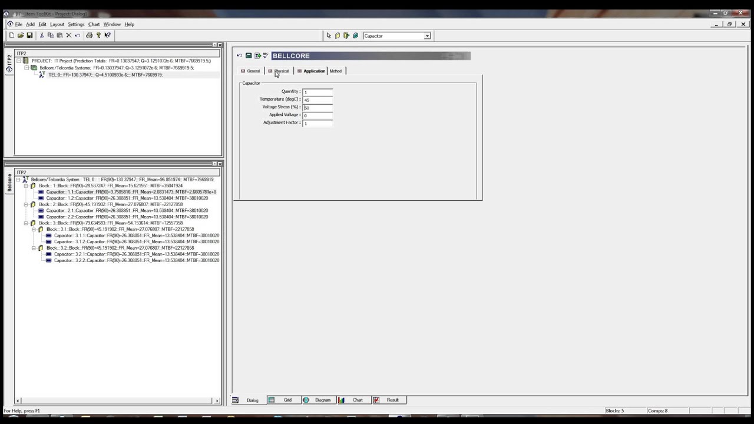754x424 pixels.
Task: Click the Diagram view icon at bottom
Action: pyautogui.click(x=306, y=400)
